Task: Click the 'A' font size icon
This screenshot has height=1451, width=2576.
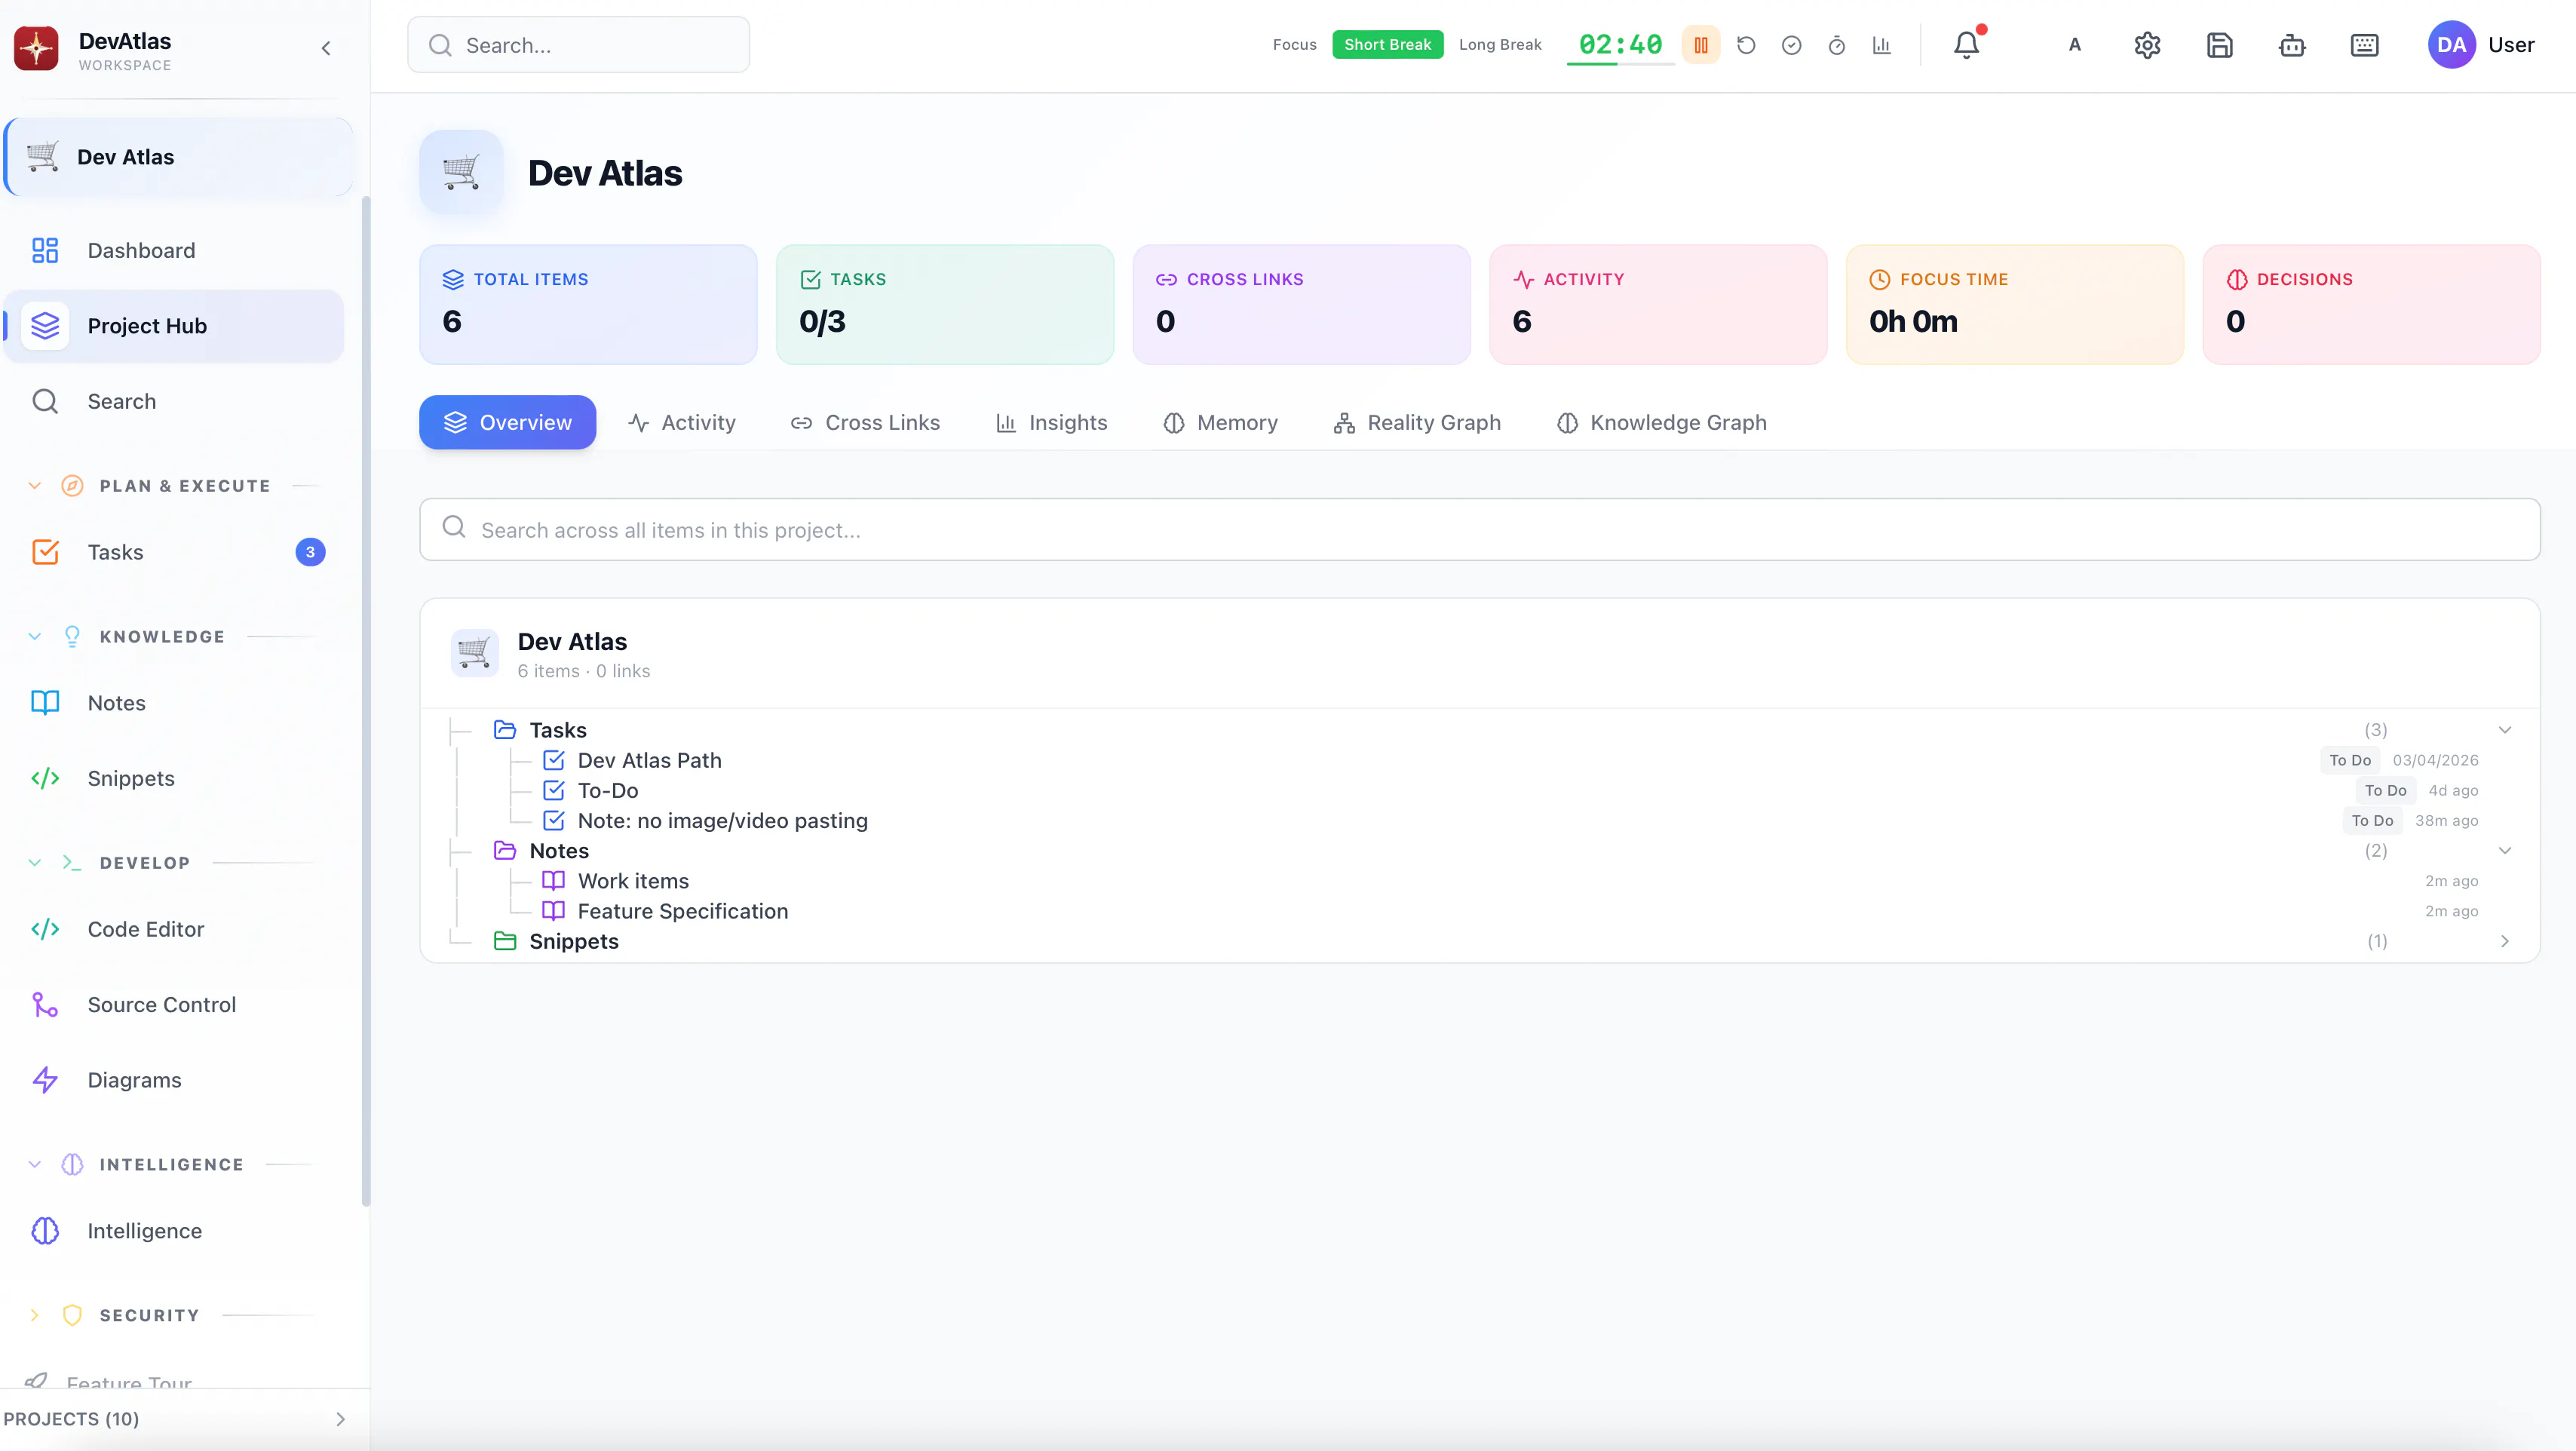Action: coord(2075,45)
